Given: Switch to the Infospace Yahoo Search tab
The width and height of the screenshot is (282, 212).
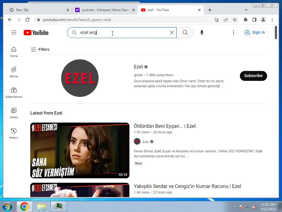Looking at the screenshot, I should [105, 10].
